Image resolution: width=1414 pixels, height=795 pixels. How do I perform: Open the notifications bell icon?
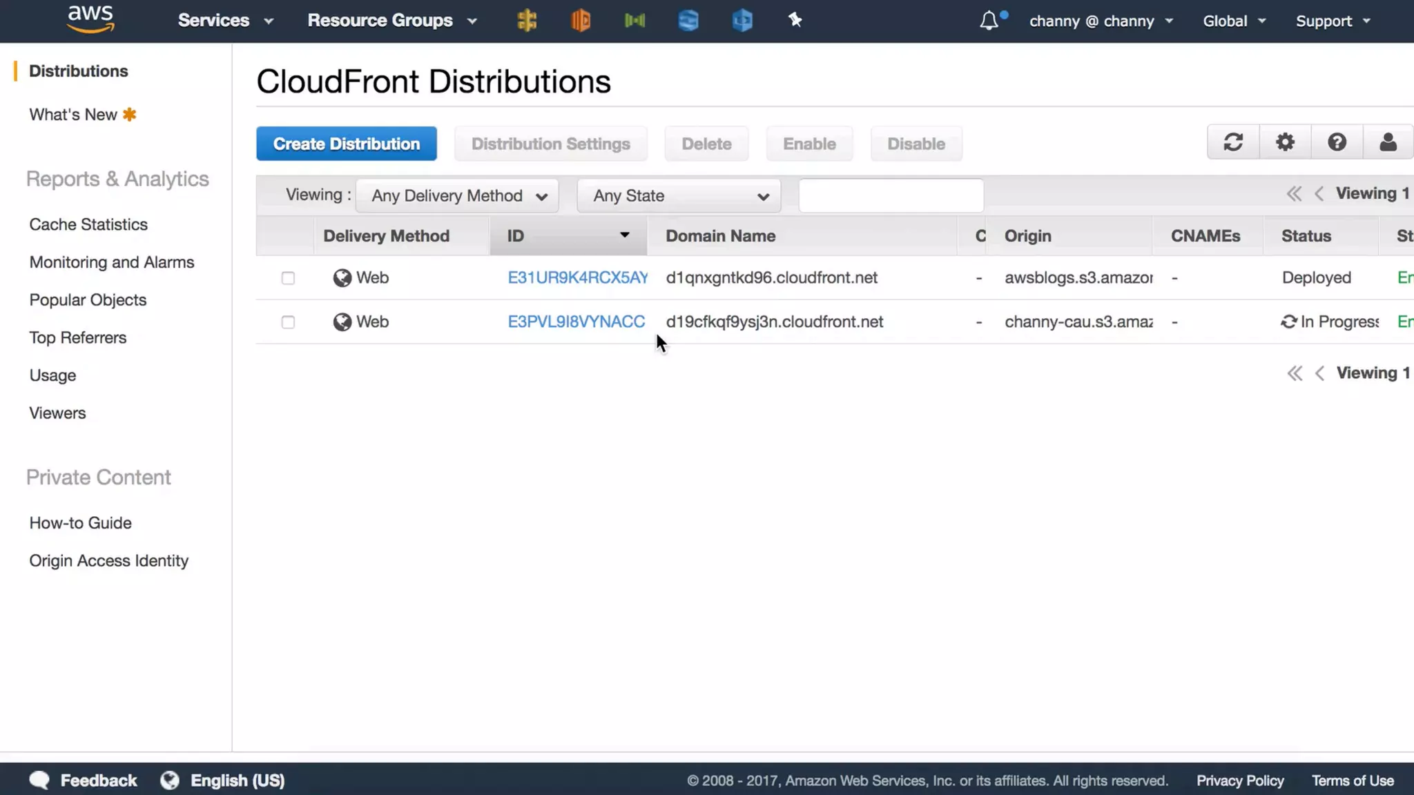989,21
